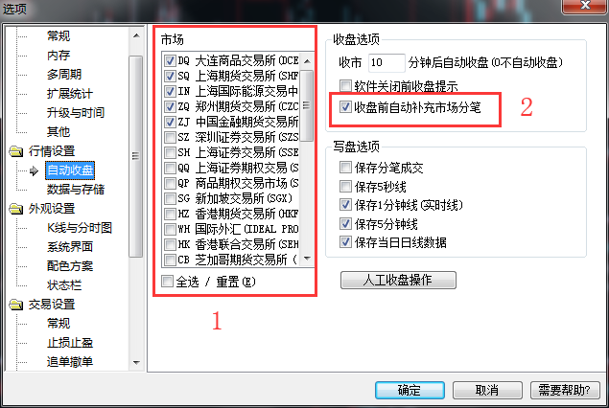Uncheck 保存5分钟线 option
This screenshot has height=408, width=609.
(345, 223)
